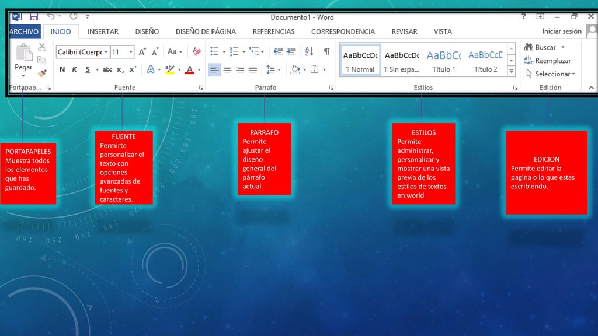Open the REVISAR tab
The width and height of the screenshot is (598, 336).
404,32
